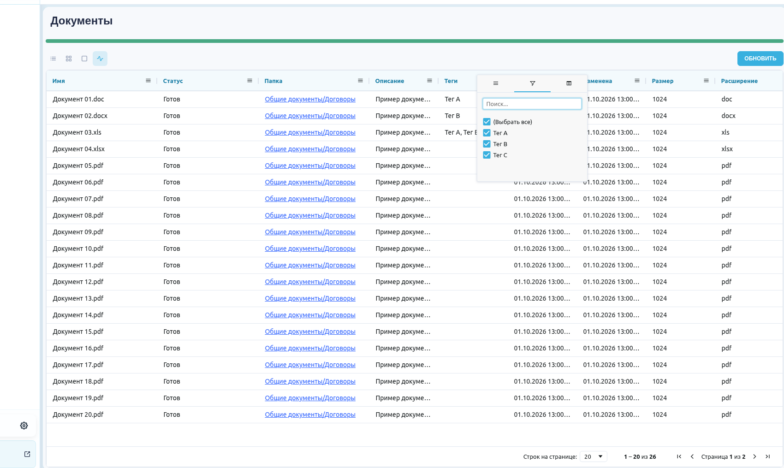784x468 pixels.
Task: Click the ОБНОВИТЬ button
Action: 760,59
